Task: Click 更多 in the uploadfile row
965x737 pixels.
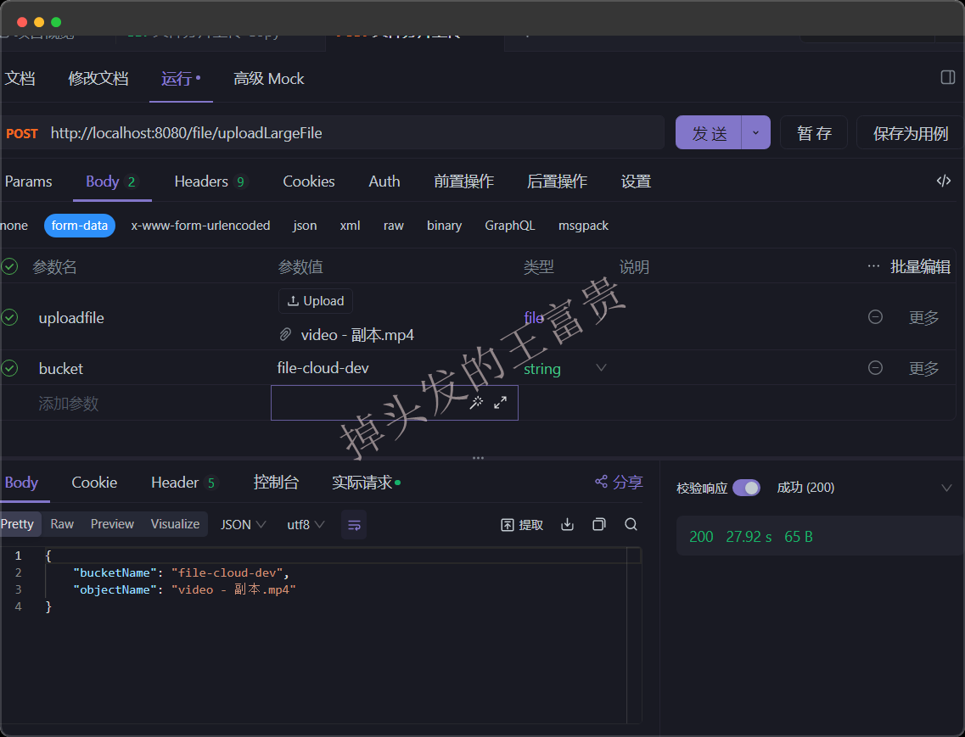Action: tap(923, 317)
